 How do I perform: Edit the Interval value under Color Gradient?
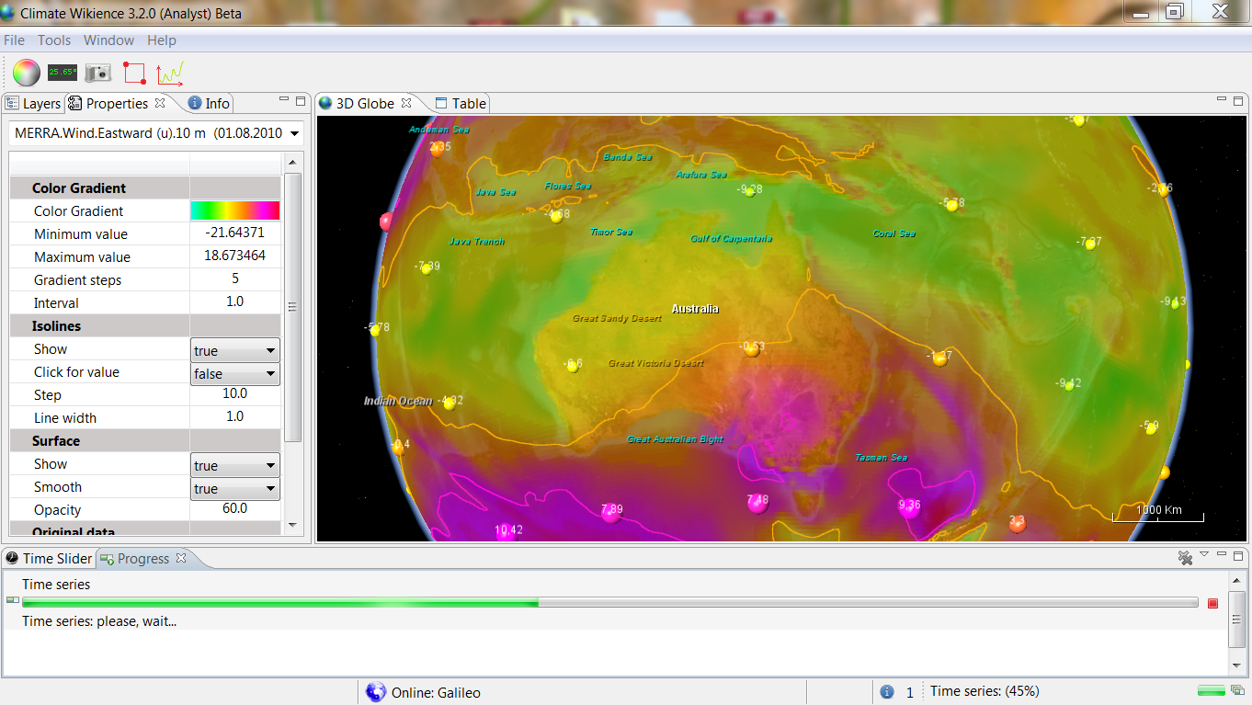coord(235,302)
